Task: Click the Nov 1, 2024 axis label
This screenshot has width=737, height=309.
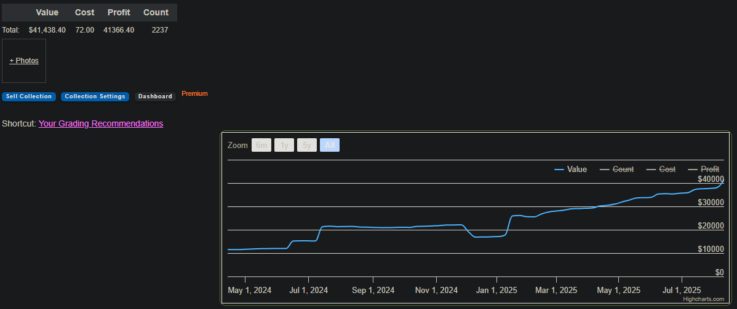Action: [436, 290]
